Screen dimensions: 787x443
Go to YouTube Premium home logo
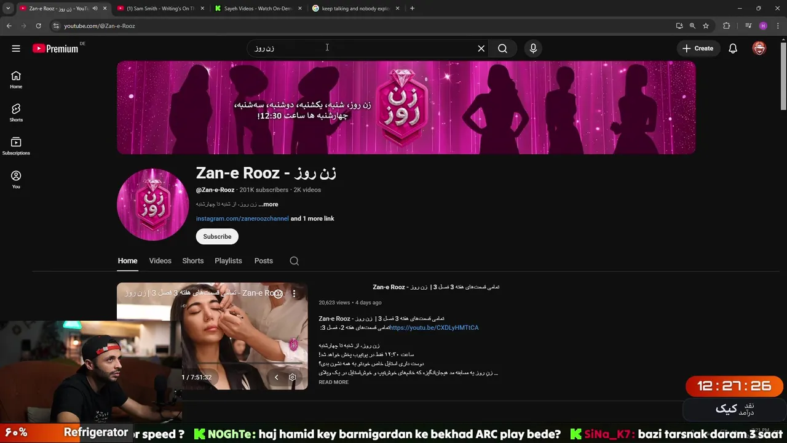[x=55, y=49]
